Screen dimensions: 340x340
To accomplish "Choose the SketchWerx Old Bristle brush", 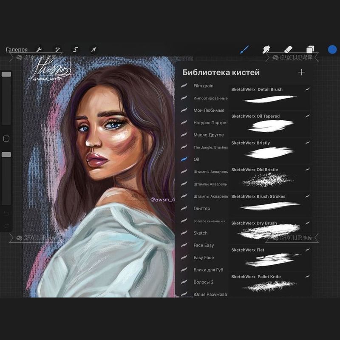I will [270, 177].
